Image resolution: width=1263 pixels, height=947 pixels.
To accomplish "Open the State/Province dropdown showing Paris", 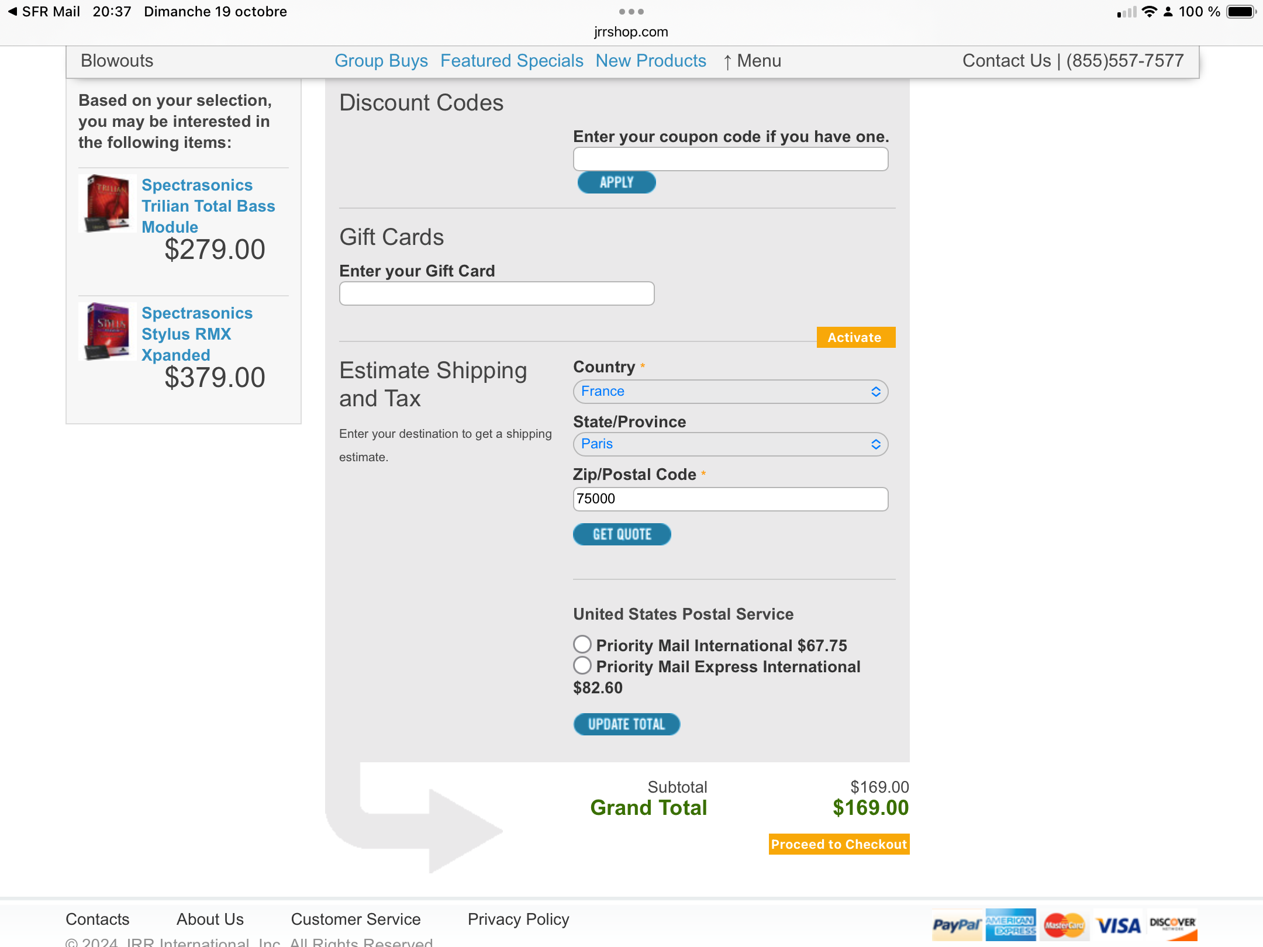I will click(730, 444).
